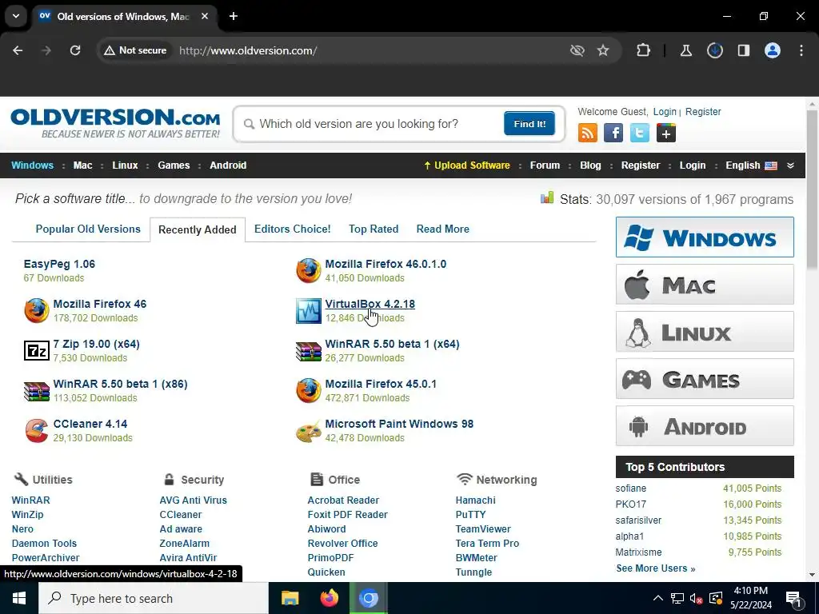Switch to Popular Old Versions tab
819x614 pixels.
click(x=88, y=229)
